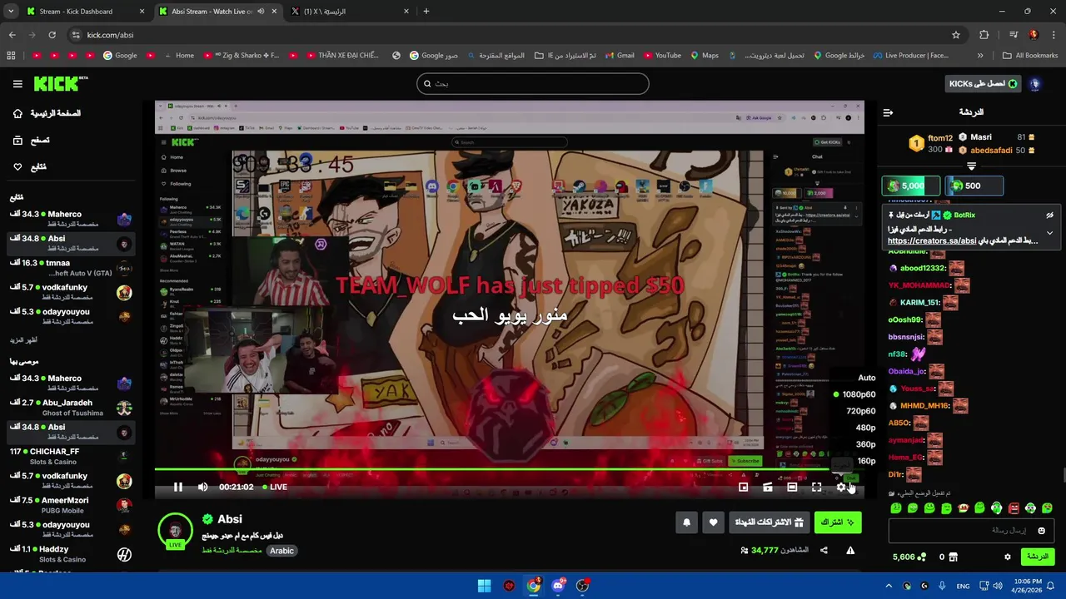The height and width of the screenshot is (599, 1066).
Task: Go to Home page in sidebar
Action: (x=47, y=113)
